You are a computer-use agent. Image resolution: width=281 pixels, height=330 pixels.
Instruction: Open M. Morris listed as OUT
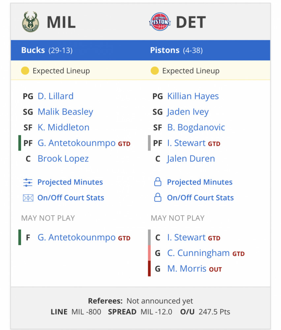187,269
